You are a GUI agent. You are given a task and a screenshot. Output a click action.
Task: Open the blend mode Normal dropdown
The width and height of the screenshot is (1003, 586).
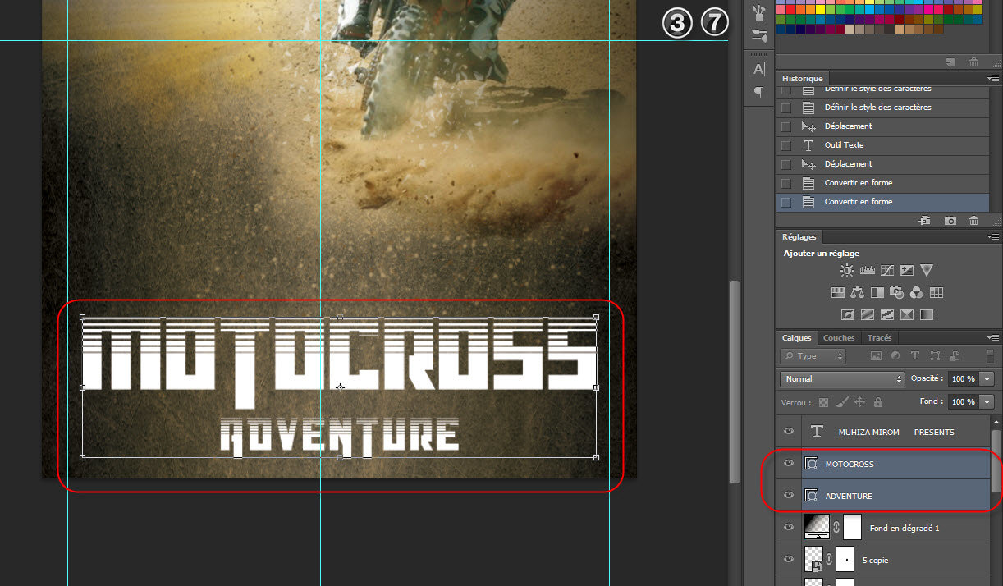(842, 379)
